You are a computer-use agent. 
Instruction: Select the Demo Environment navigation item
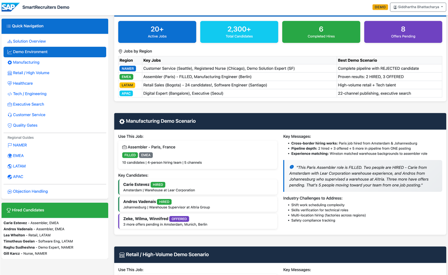pos(55,52)
